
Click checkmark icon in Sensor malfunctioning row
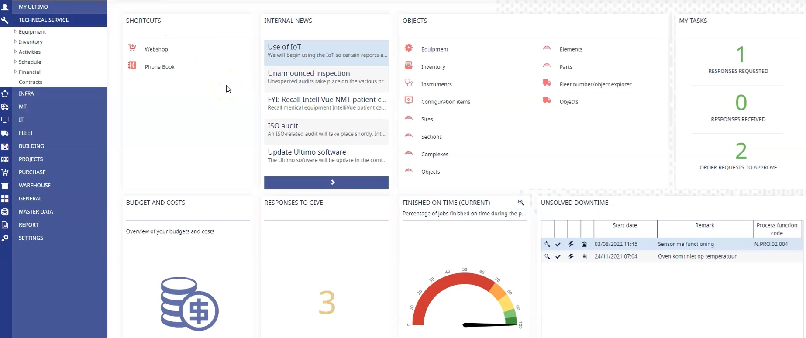558,244
